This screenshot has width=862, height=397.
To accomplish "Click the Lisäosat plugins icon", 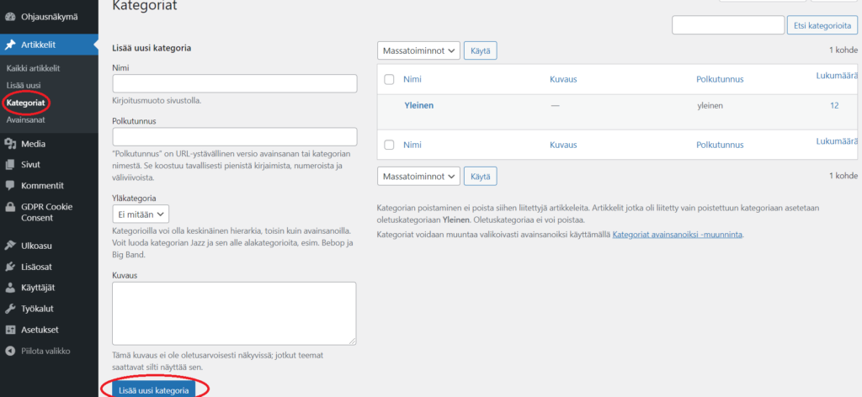I will click(x=10, y=267).
